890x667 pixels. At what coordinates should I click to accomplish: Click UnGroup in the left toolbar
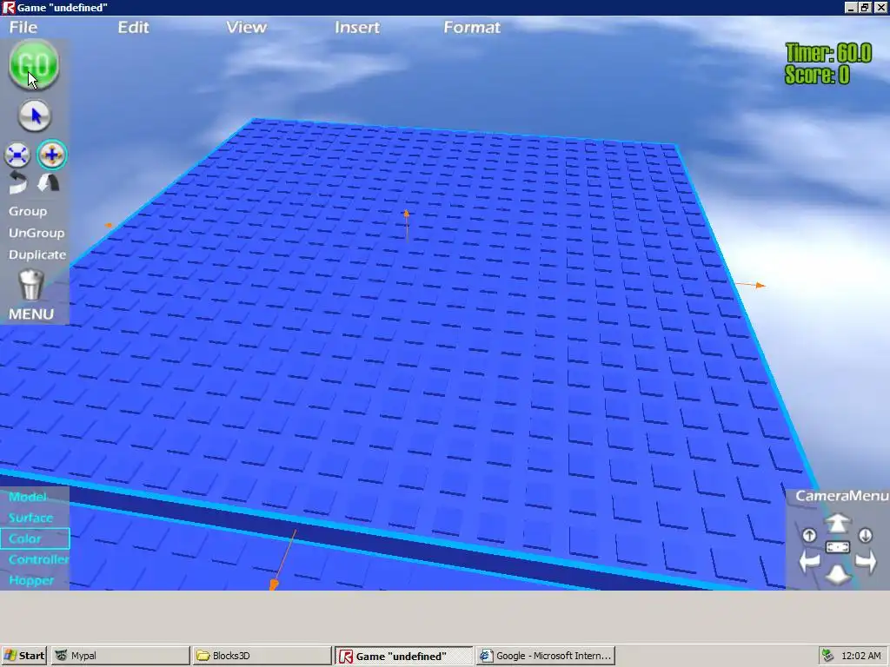point(37,233)
